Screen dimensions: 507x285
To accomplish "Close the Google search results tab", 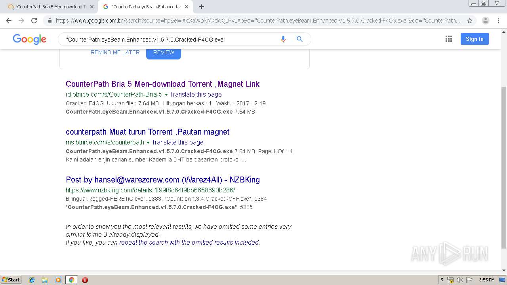I will [187, 7].
